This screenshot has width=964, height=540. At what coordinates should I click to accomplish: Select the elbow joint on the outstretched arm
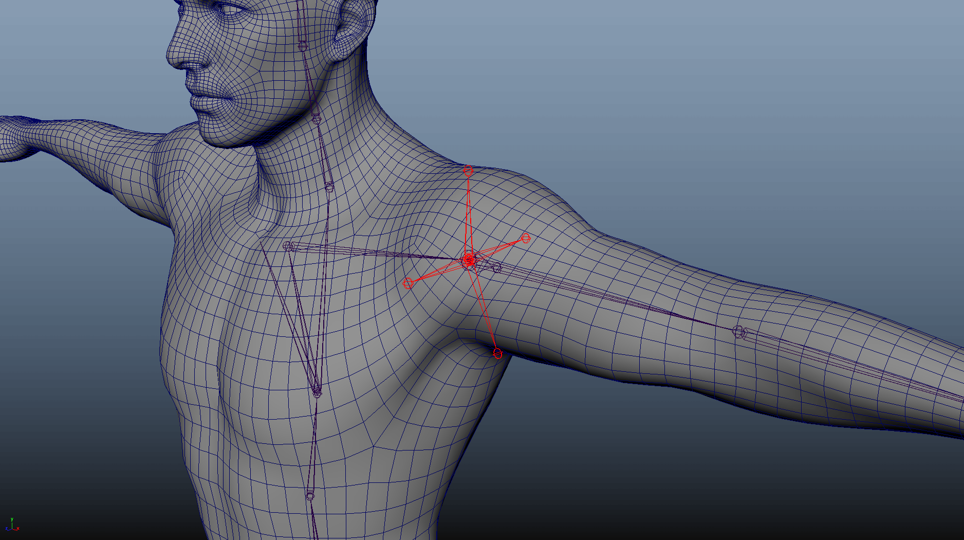738,332
